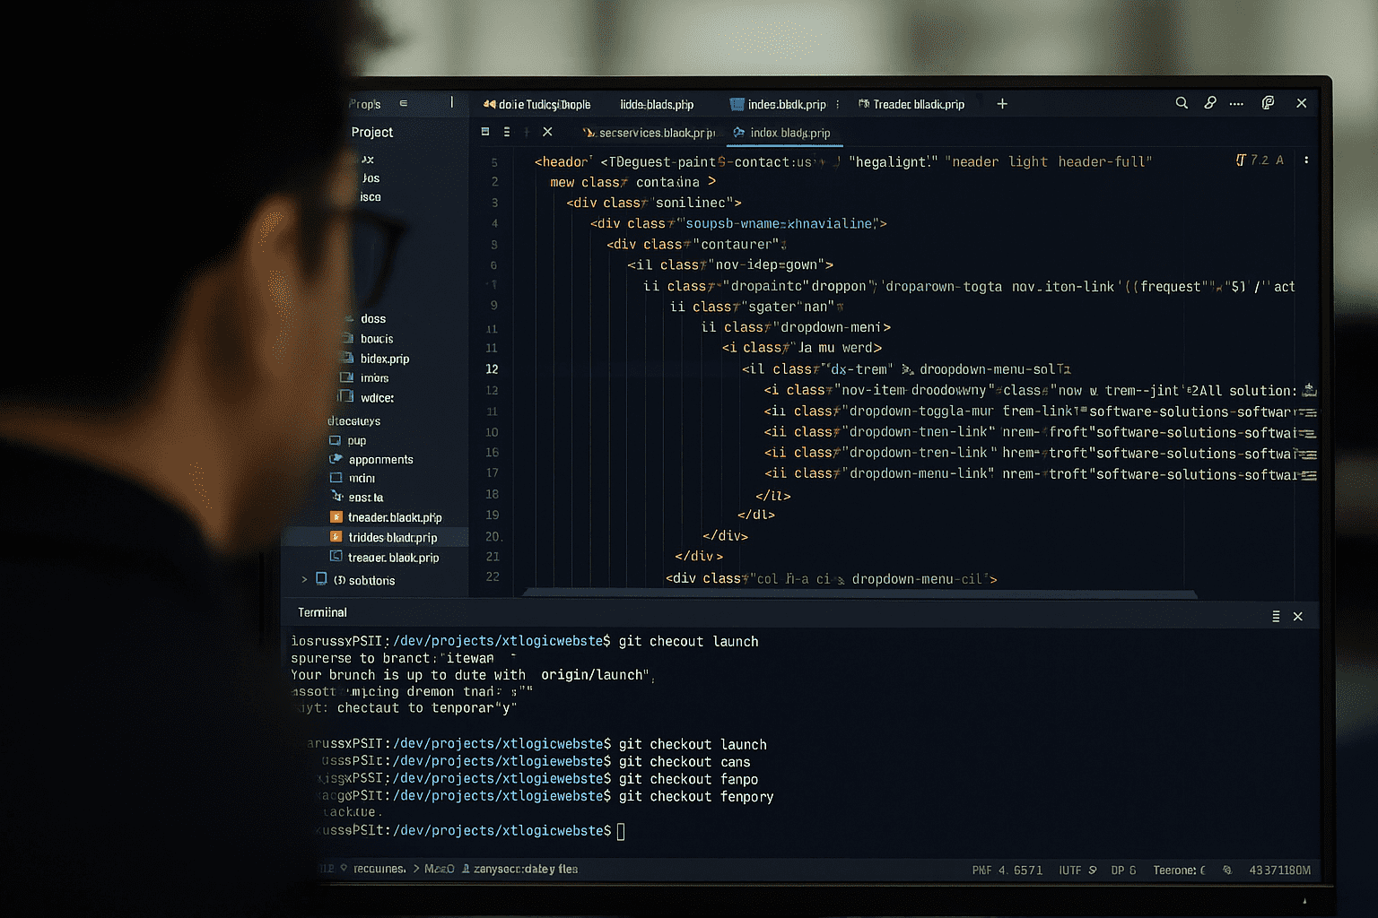Click the editor vertical dots at top right
Image resolution: width=1378 pixels, height=918 pixels.
coord(1306,160)
